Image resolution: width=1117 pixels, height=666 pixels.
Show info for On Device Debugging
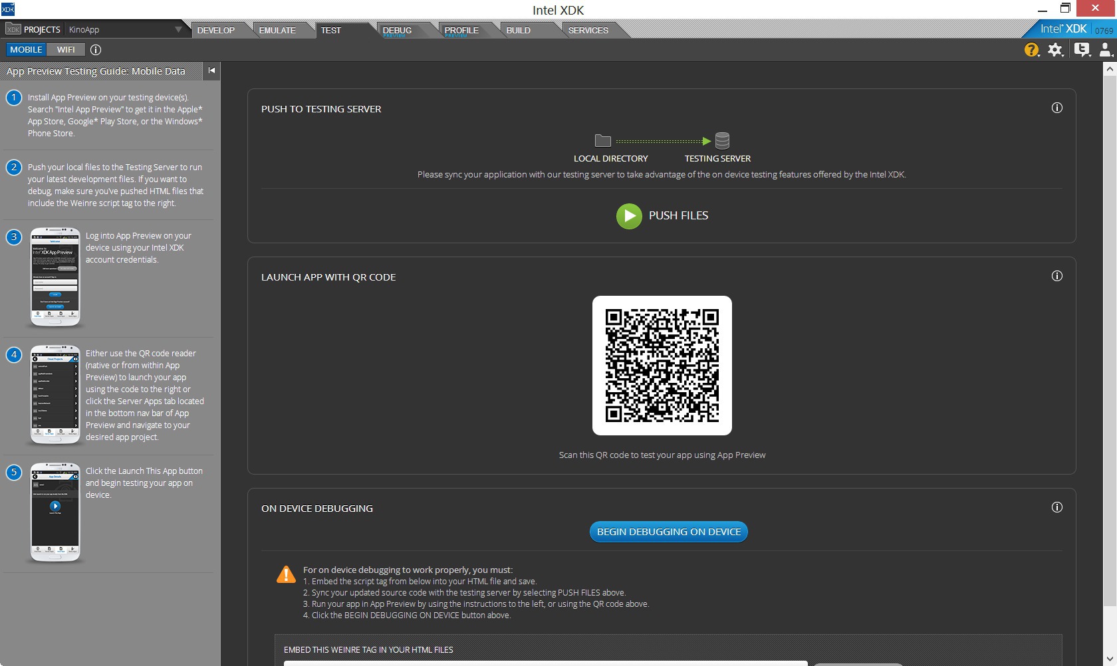click(1057, 507)
